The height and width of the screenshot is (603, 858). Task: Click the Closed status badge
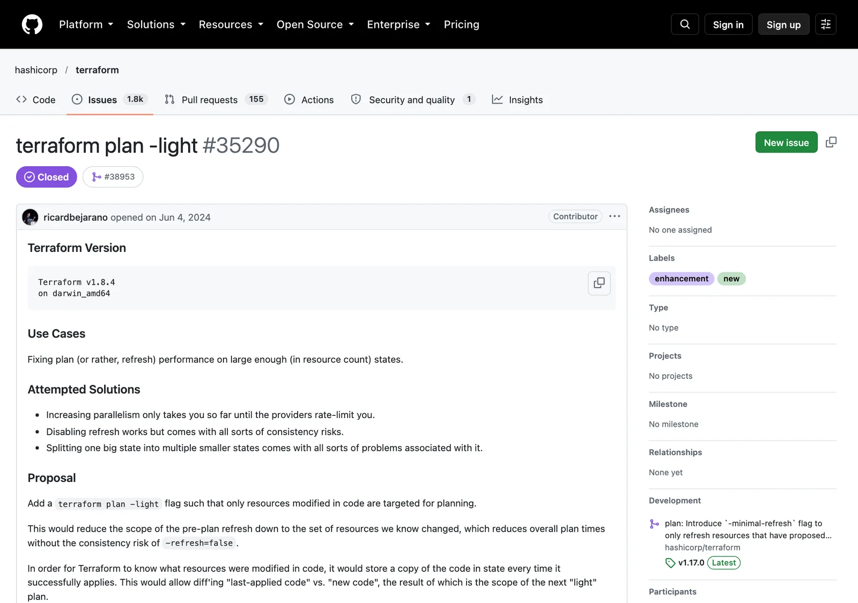coord(47,177)
